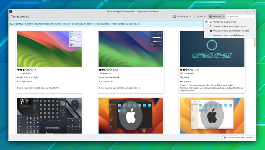Click the Apple Sonoma Light title
This screenshot has width=265, height=150.
click(x=28, y=77)
